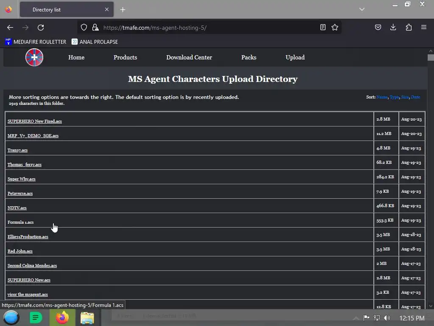The image size is (434, 326).
Task: Open Red John.acs file link
Action: 20,251
